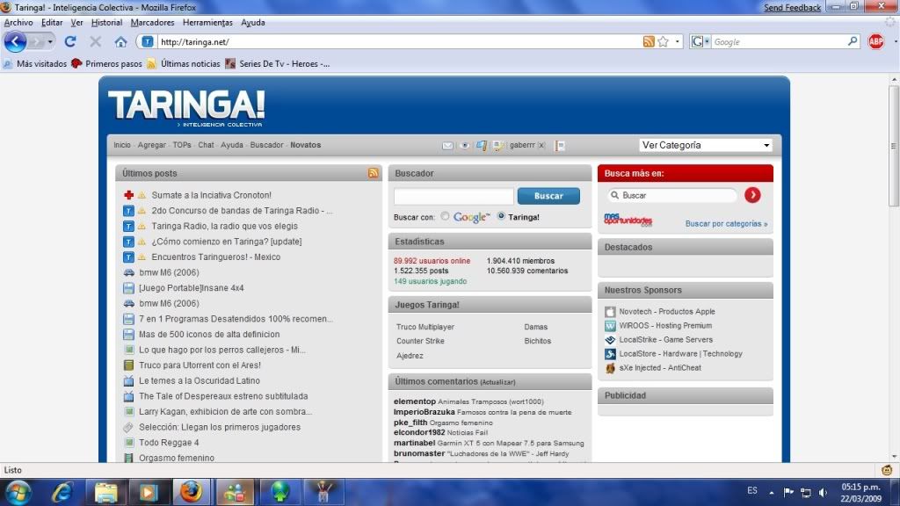The height and width of the screenshot is (506, 900).
Task: Open the search engine selector dropdown
Action: click(700, 41)
